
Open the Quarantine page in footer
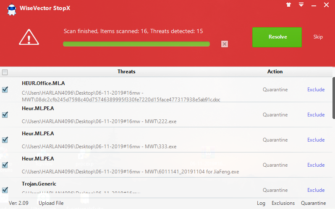pos(314,203)
